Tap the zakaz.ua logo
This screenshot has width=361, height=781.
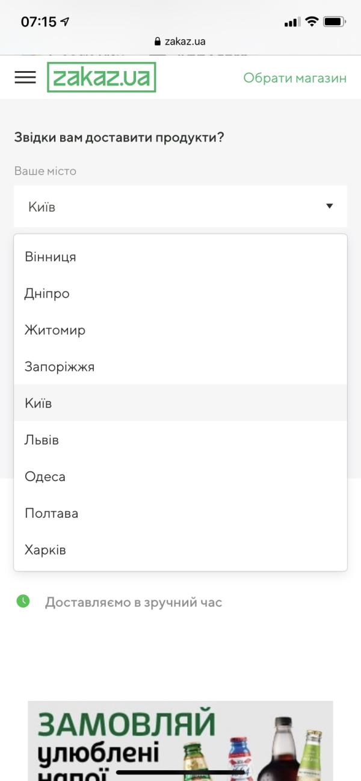point(102,77)
